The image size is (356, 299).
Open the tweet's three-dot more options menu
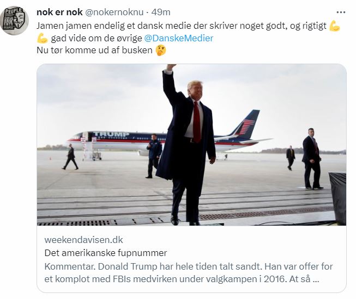[341, 12]
